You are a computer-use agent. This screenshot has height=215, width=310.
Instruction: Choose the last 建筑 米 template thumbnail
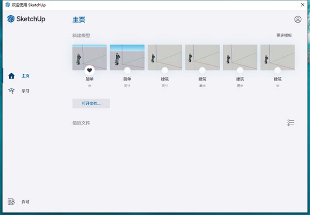point(277,56)
